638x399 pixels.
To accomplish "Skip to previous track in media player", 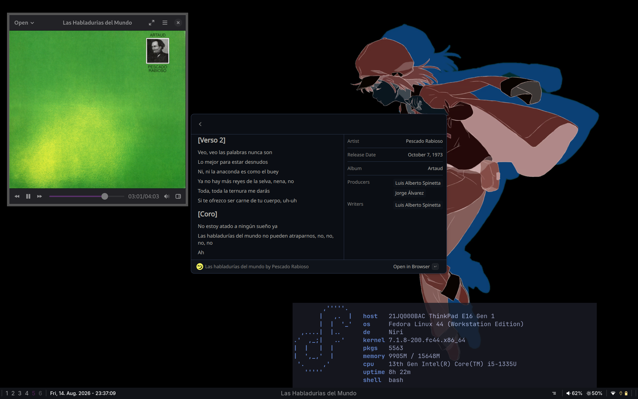I will tap(17, 196).
